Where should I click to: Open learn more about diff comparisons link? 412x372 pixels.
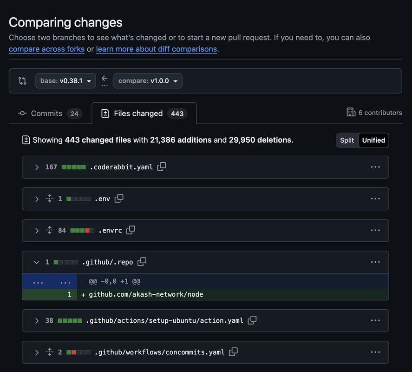pyautogui.click(x=157, y=49)
